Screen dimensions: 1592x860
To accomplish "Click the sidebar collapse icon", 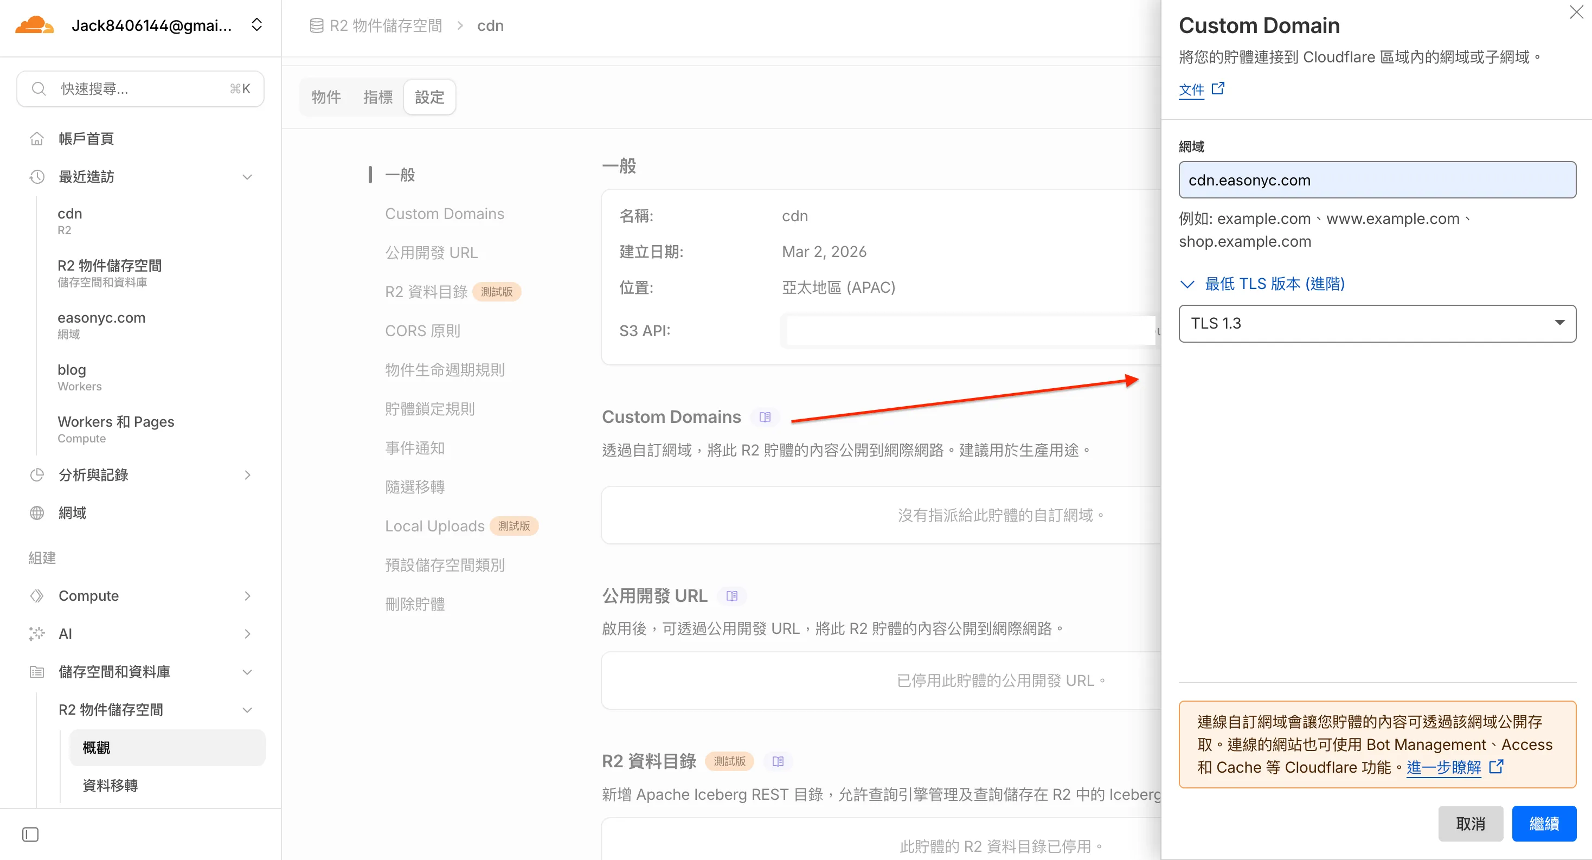I will point(30,835).
